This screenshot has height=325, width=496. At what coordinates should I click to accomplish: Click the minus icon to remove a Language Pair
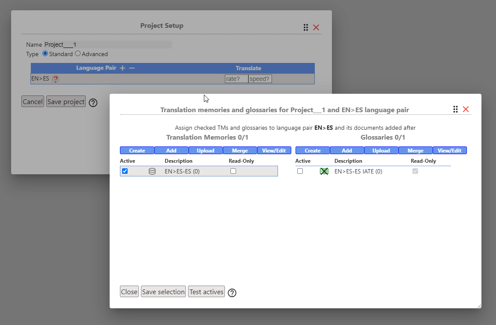pos(132,68)
